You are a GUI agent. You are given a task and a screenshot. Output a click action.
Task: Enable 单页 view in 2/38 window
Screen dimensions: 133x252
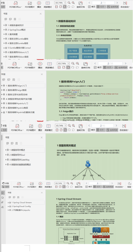click(98, 67)
